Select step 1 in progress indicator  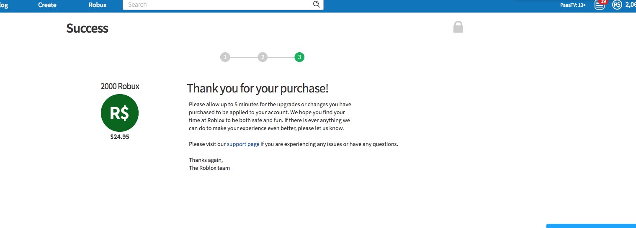(225, 57)
